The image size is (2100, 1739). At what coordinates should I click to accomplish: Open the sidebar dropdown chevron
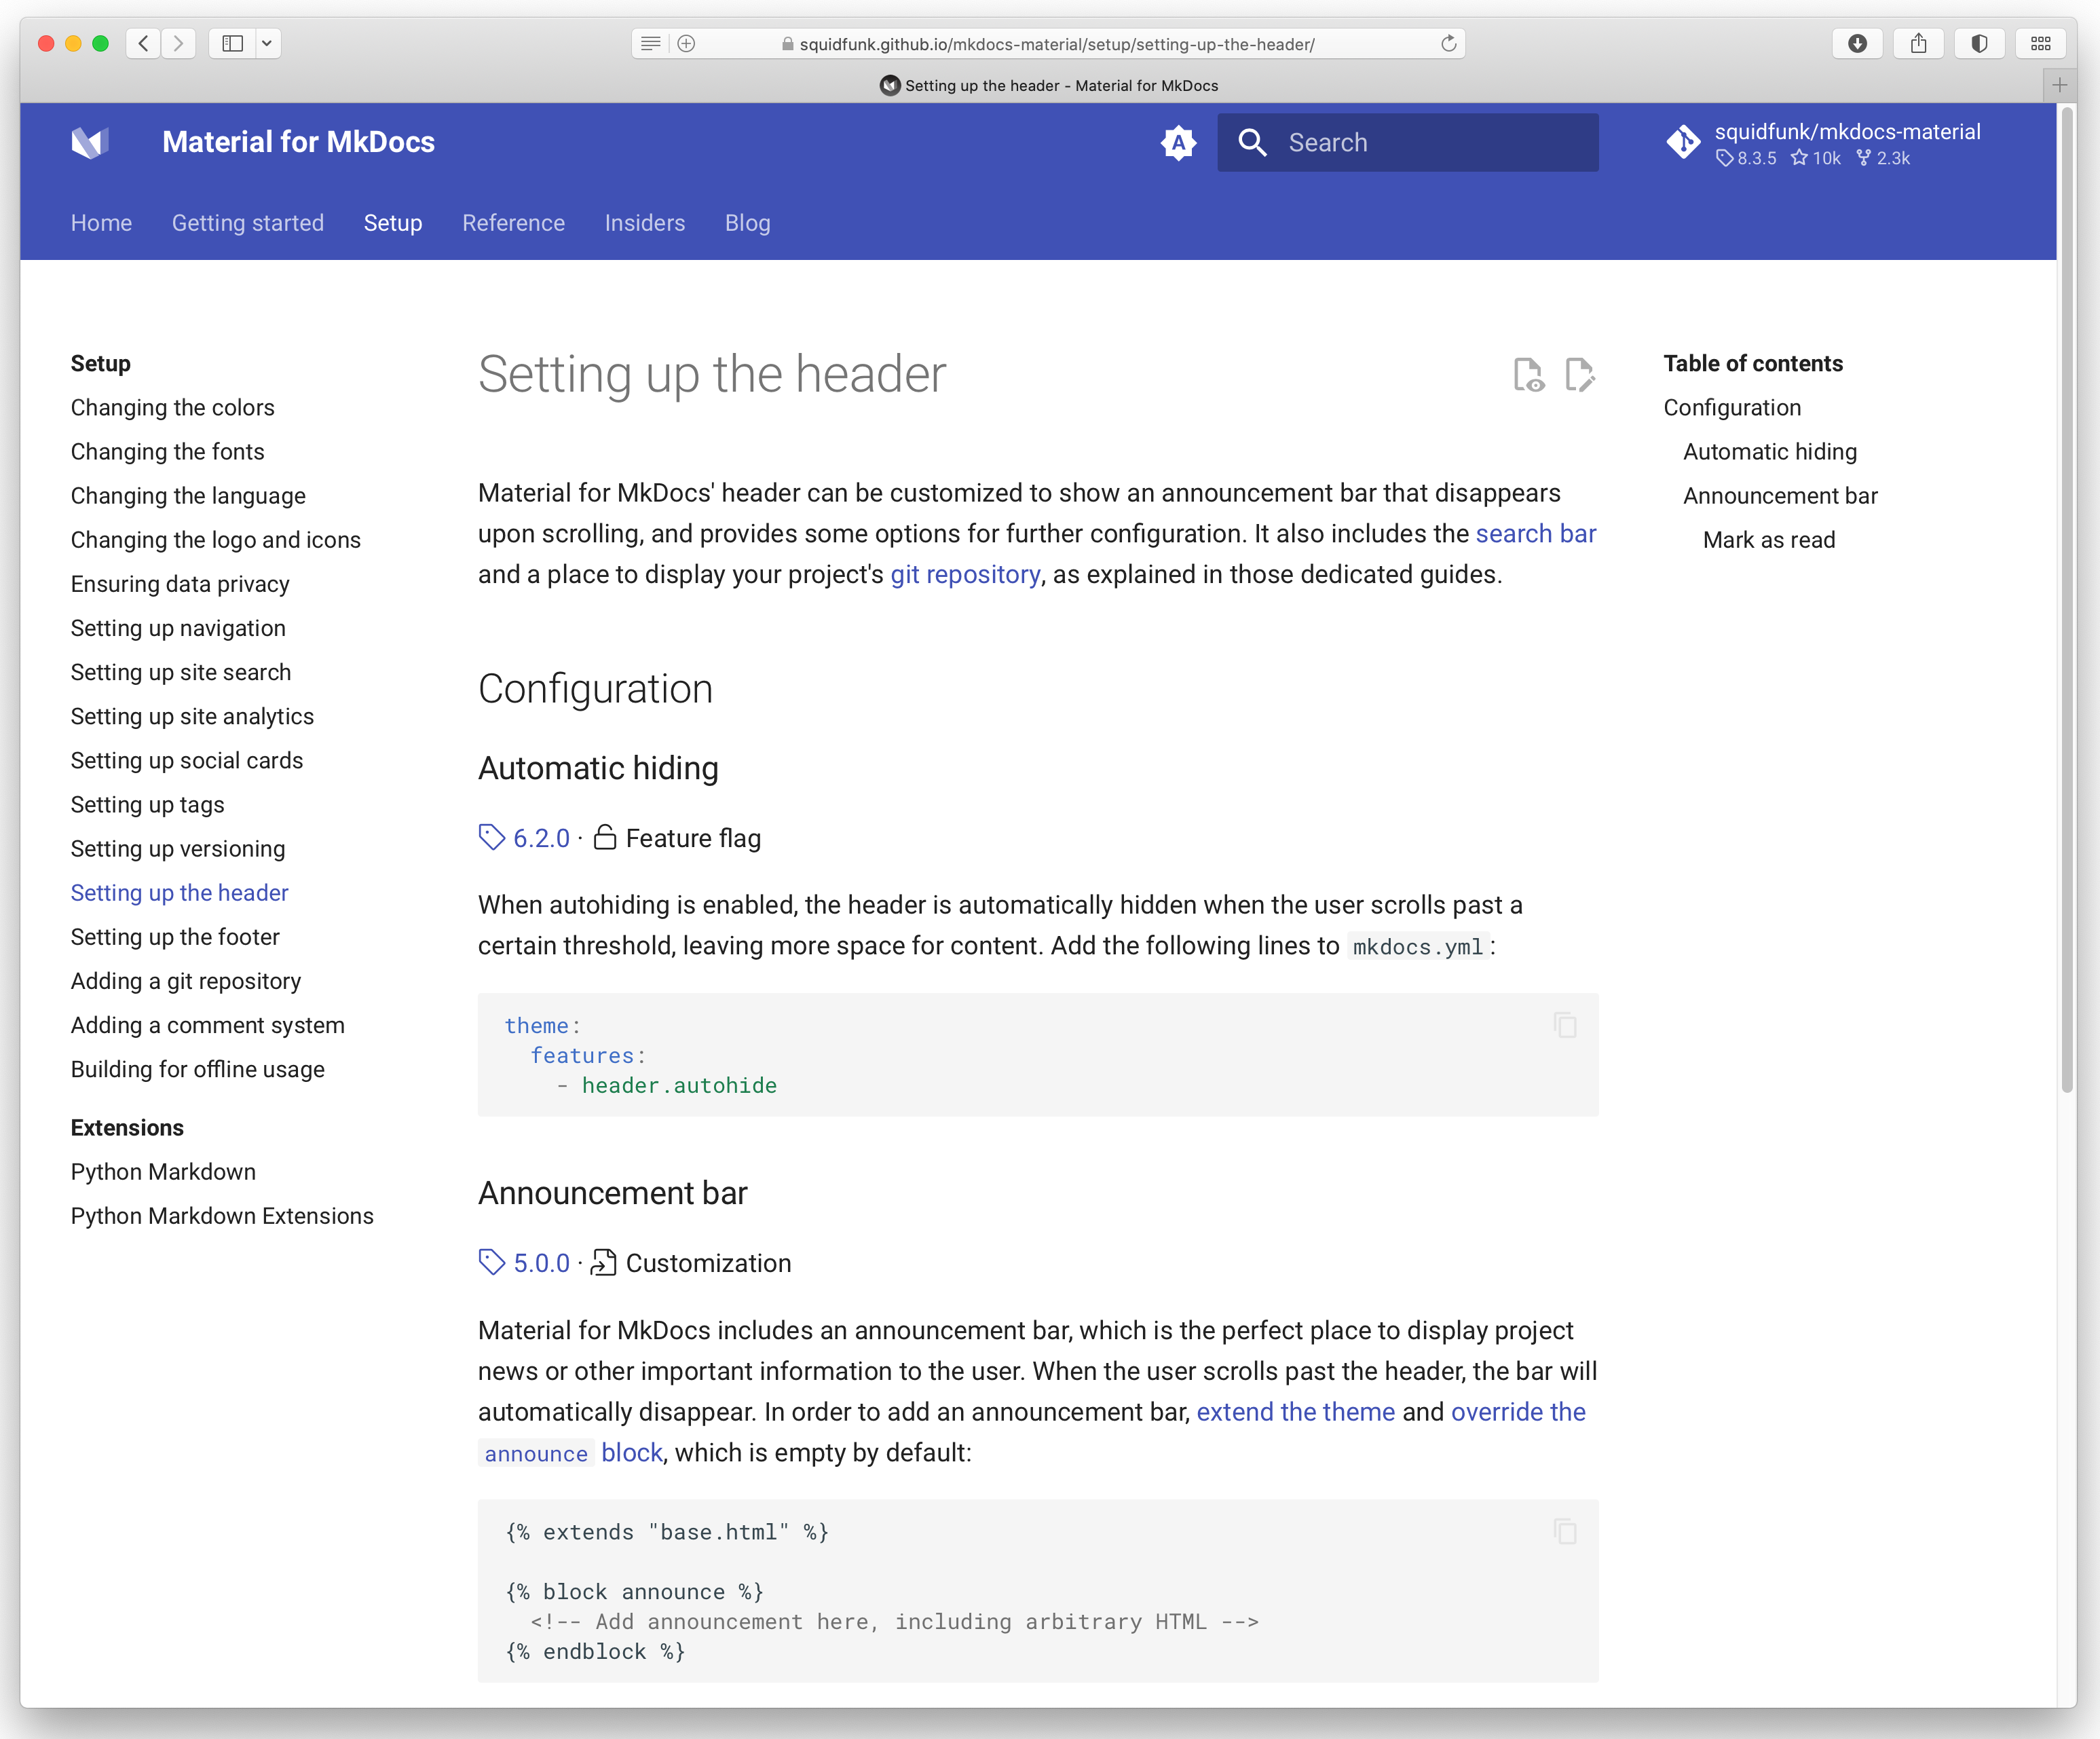[266, 43]
